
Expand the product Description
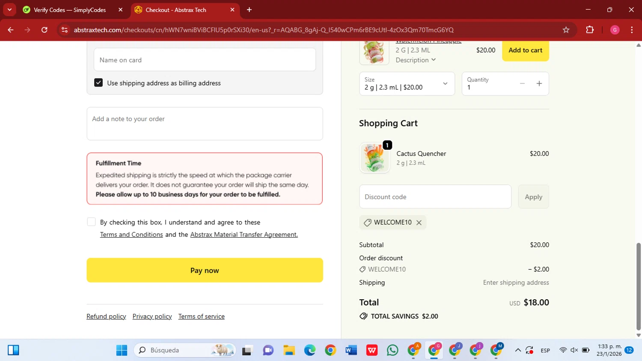click(416, 60)
